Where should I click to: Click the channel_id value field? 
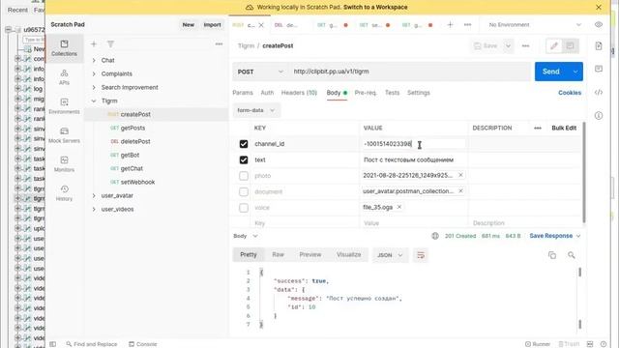(x=413, y=144)
